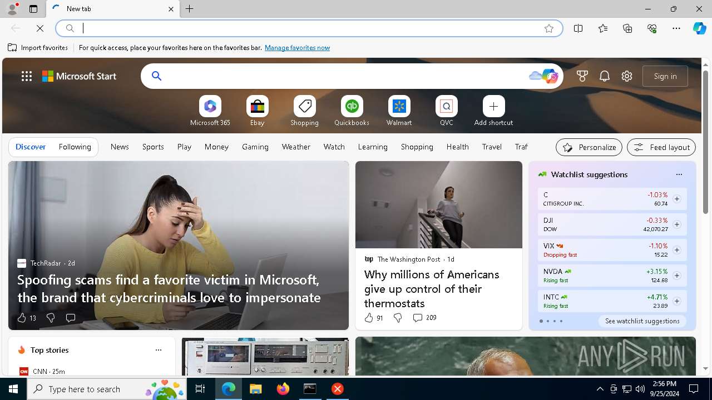Open Firefox from taskbar

(x=283, y=389)
